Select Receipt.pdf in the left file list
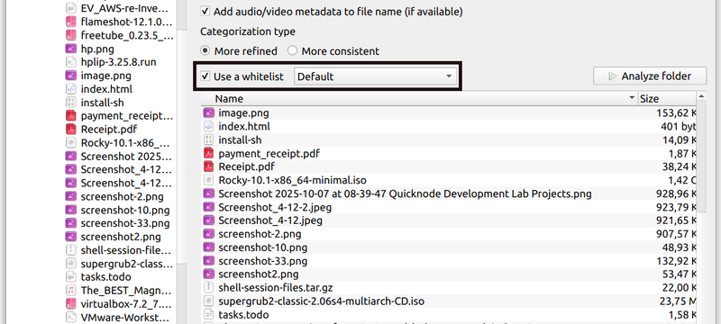Screen dimensions: 721x324 (x=108, y=129)
